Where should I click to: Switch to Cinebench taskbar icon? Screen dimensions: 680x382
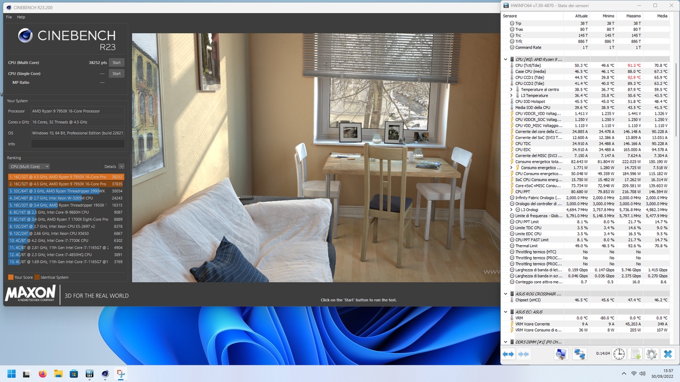pyautogui.click(x=105, y=374)
